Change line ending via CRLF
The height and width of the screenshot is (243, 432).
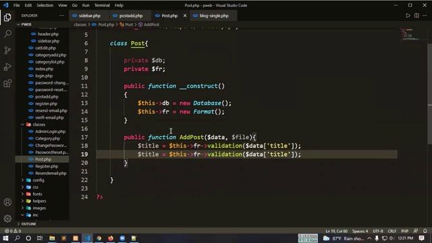coord(392,231)
